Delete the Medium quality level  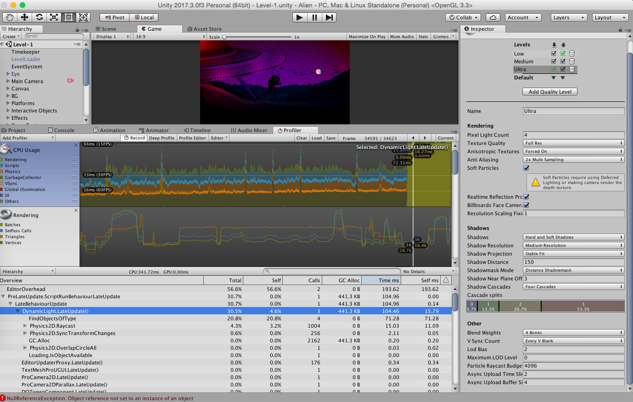pyautogui.click(x=572, y=61)
